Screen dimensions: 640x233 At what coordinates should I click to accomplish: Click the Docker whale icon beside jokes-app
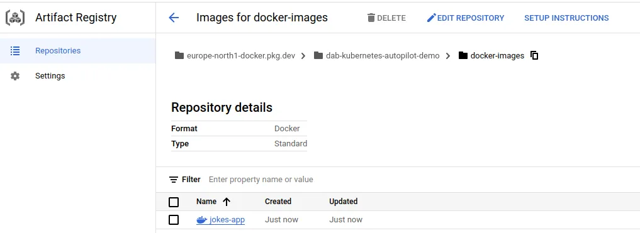201,220
